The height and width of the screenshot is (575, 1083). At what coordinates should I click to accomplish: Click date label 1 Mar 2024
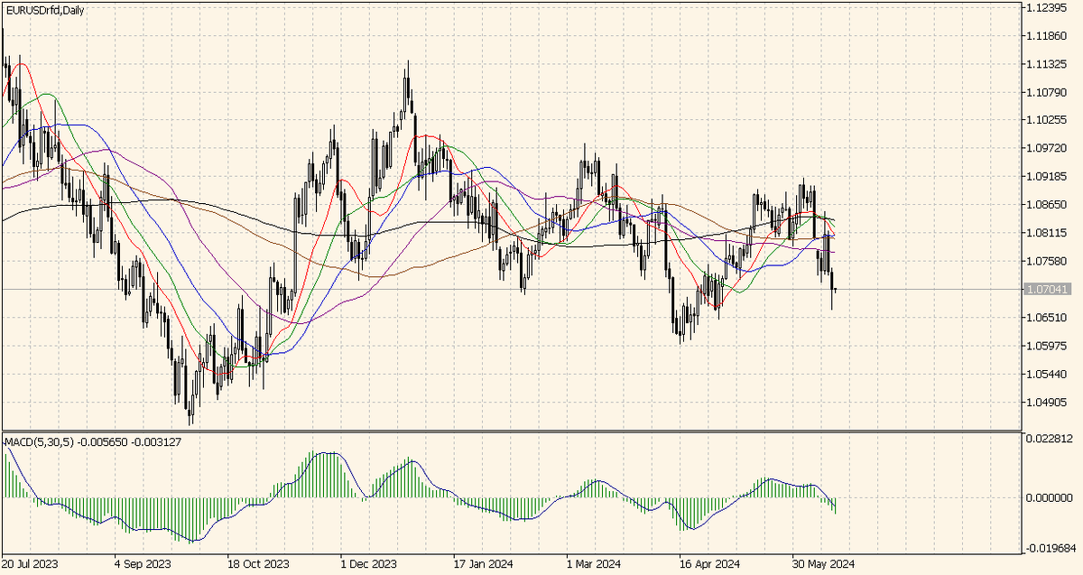[595, 563]
